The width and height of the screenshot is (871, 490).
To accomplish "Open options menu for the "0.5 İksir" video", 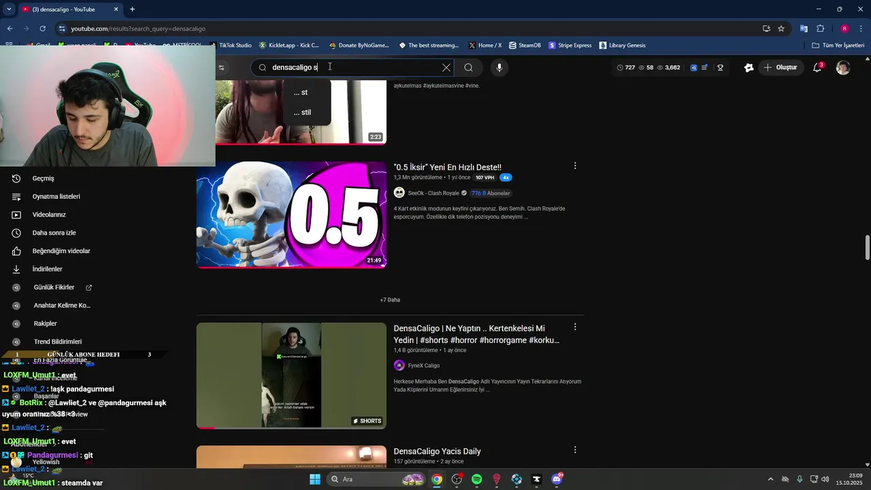I will 575,166.
